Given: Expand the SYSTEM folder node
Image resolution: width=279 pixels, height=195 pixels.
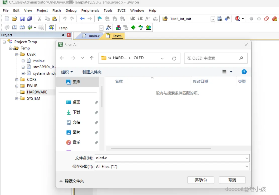Looking at the screenshot, I should [17, 99].
